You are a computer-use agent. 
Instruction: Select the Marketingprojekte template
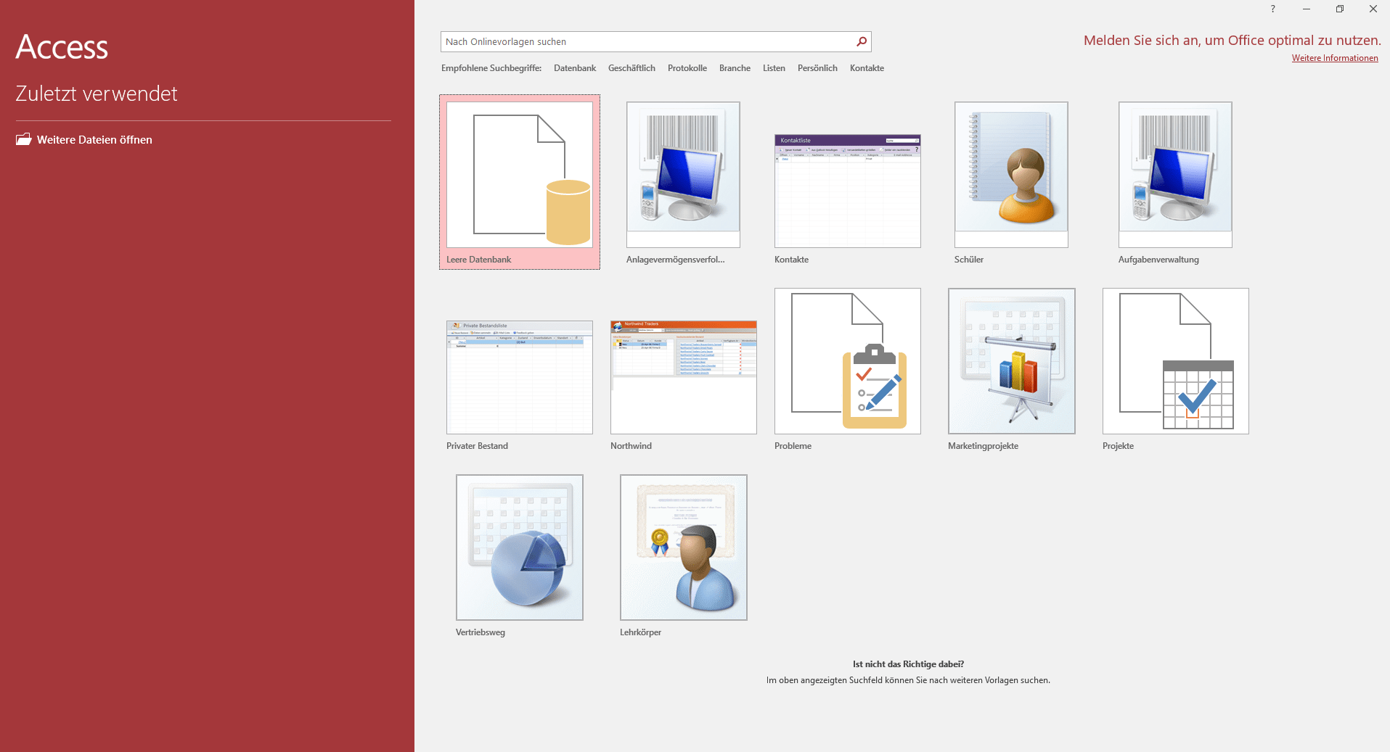[1010, 360]
